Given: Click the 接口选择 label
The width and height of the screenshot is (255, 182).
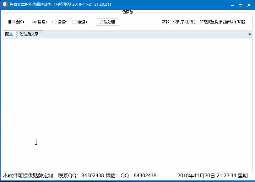Looking at the screenshot, I should click(16, 22).
